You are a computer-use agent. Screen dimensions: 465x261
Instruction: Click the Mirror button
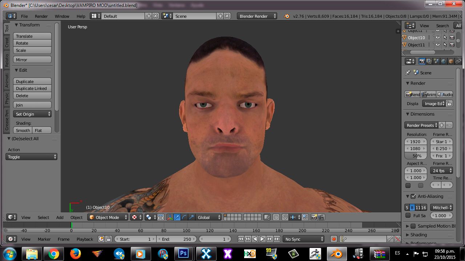point(32,59)
